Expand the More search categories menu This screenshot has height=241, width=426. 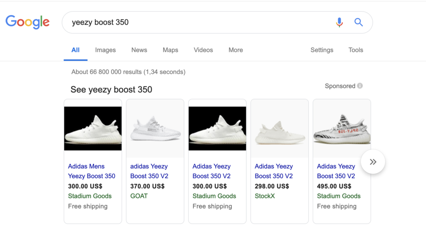coord(235,50)
